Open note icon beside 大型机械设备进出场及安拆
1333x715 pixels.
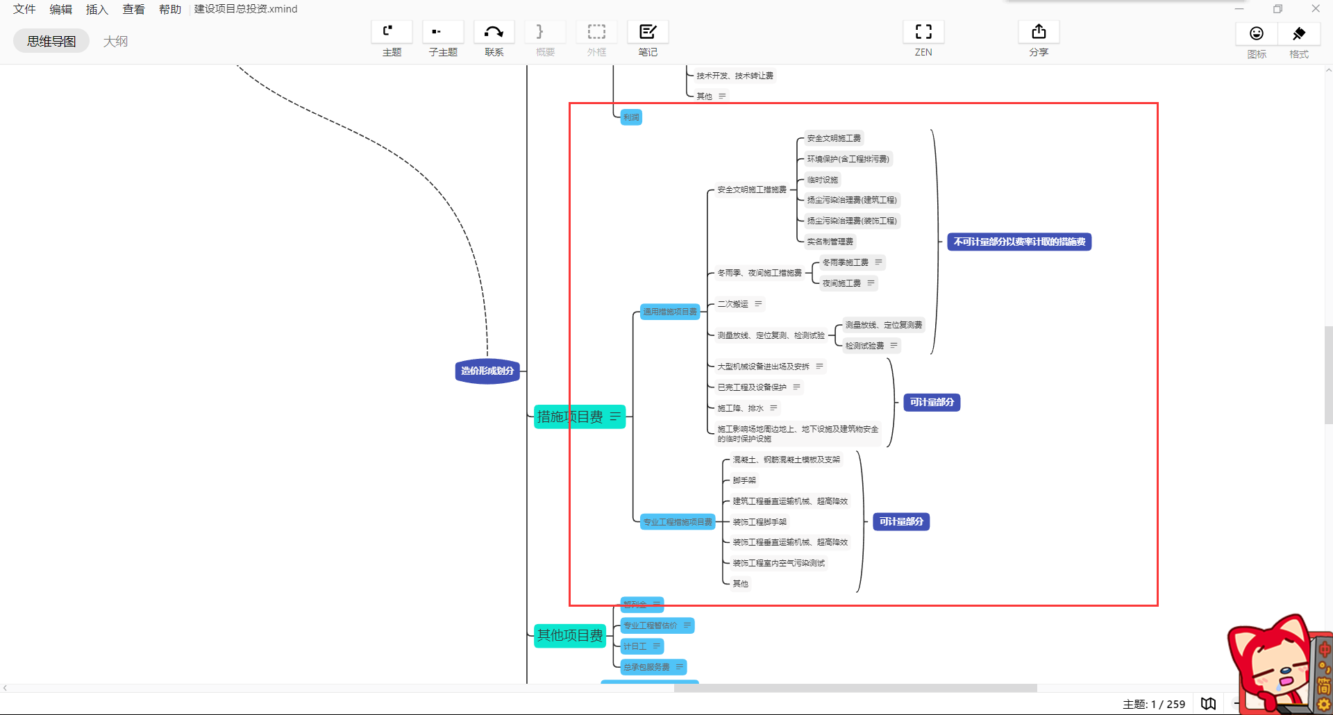pos(819,366)
